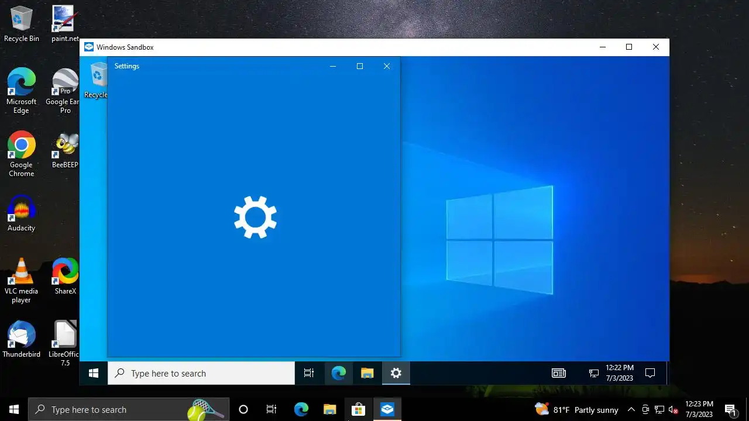This screenshot has height=421, width=749.
Task: Minimize the Windows Sandbox window
Action: click(x=602, y=47)
